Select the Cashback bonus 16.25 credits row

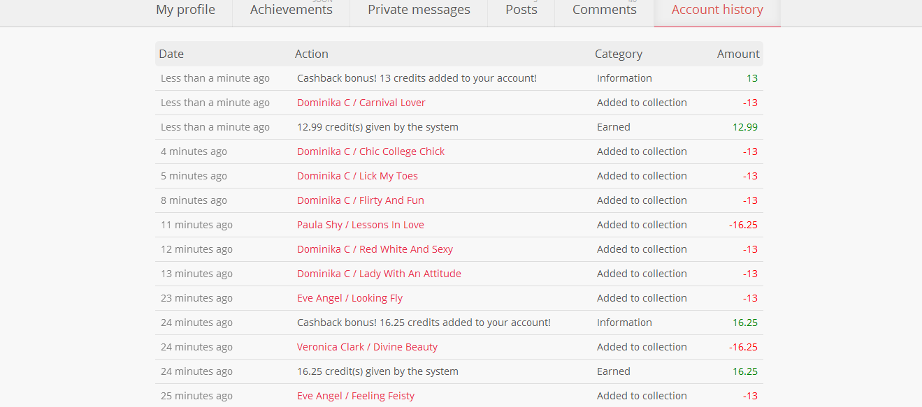coord(459,323)
